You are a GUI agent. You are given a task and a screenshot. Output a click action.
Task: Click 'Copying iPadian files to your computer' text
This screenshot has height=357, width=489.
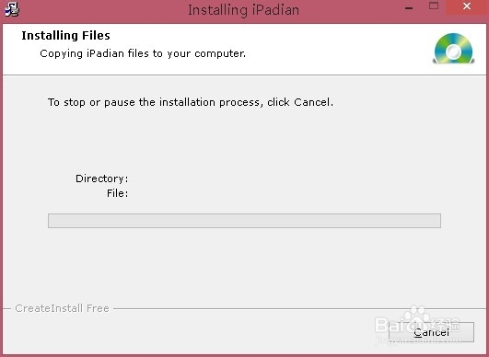coord(143,53)
